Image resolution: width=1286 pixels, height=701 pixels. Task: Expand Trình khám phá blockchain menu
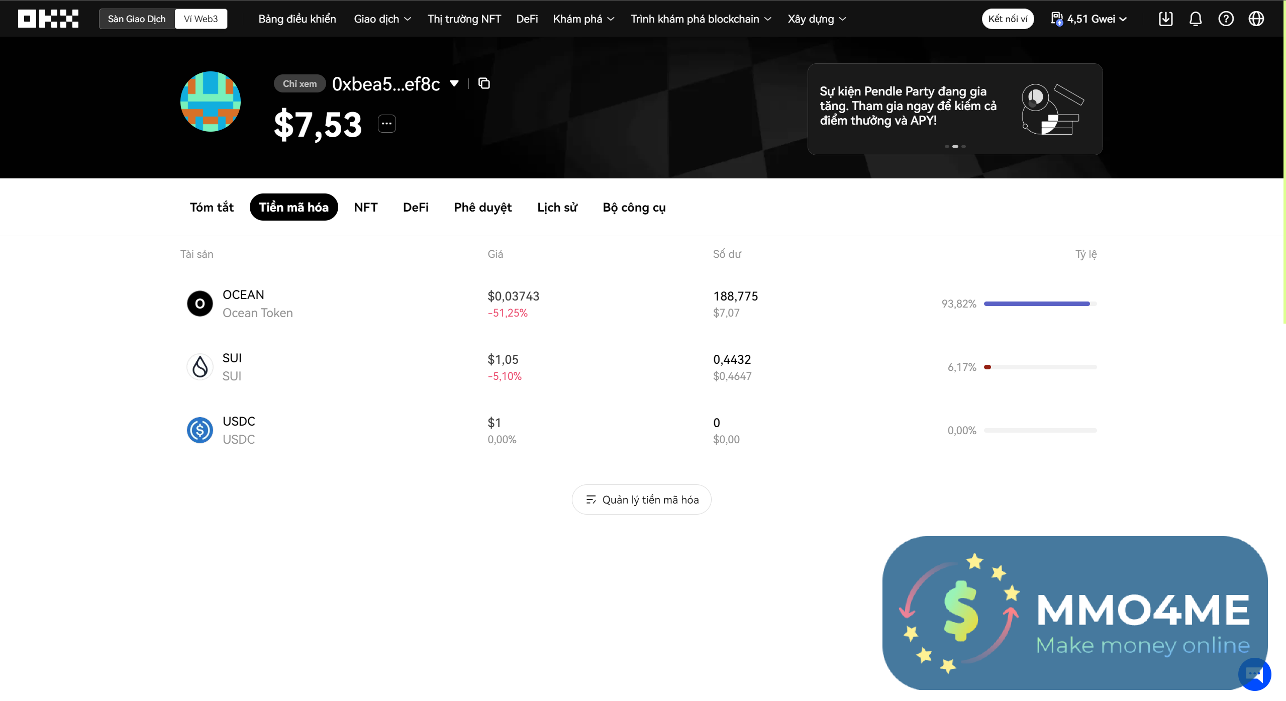point(701,19)
